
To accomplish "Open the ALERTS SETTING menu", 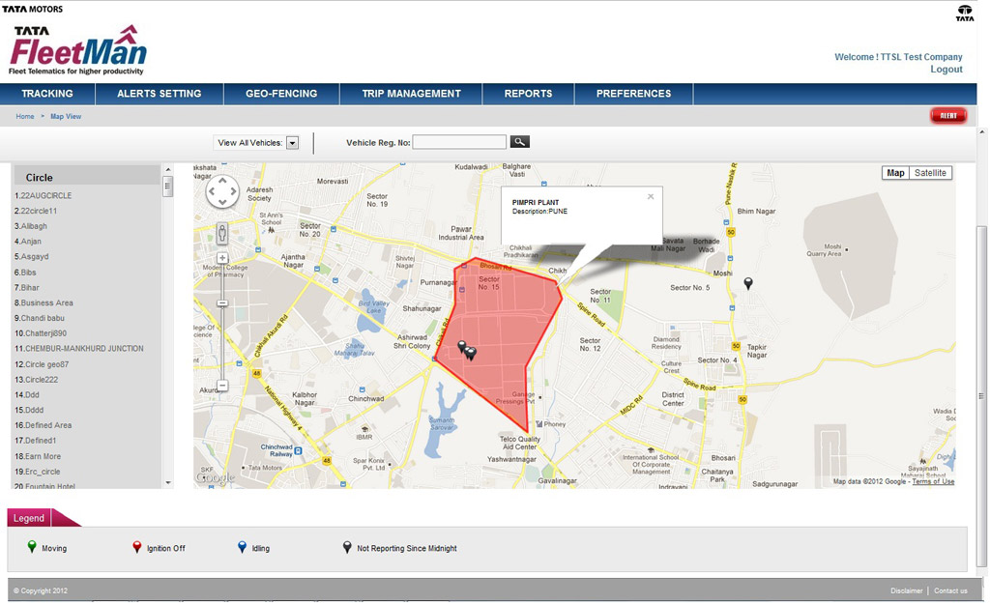I will 160,94.
